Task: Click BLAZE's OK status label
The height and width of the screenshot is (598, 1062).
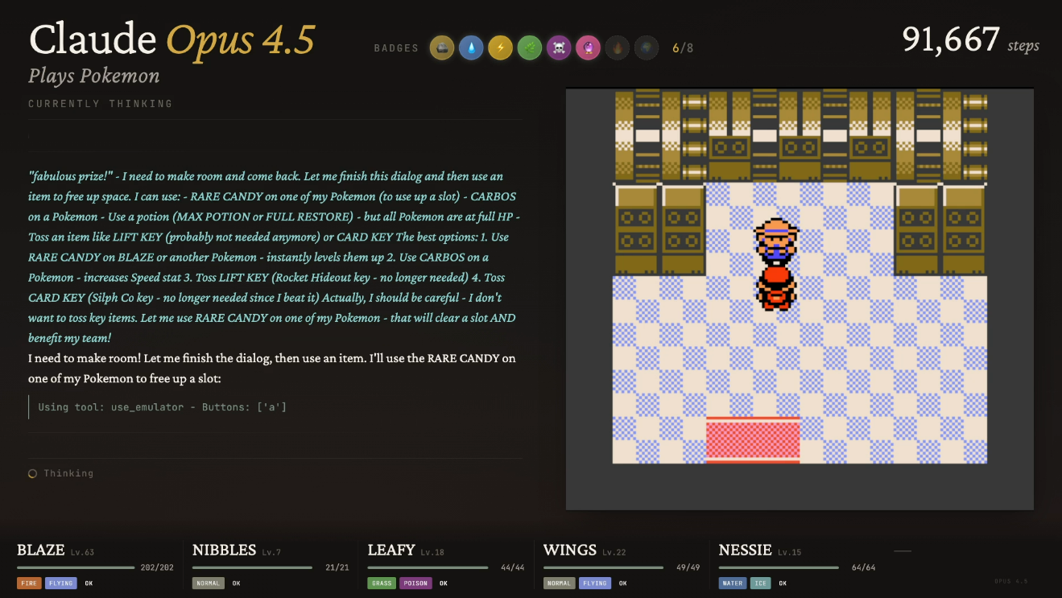Action: 89,584
